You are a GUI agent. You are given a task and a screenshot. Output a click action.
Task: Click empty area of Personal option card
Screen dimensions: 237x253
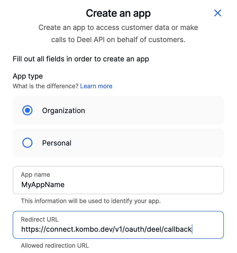click(x=145, y=143)
